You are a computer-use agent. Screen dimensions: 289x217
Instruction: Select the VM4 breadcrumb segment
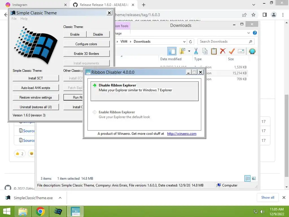(x=124, y=42)
